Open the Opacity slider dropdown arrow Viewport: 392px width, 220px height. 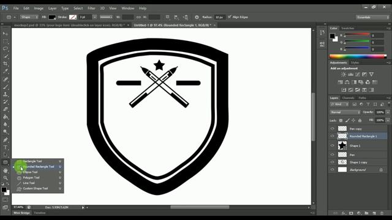388,112
